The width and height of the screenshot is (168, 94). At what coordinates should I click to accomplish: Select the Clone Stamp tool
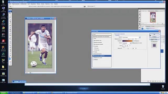tap(10, 29)
